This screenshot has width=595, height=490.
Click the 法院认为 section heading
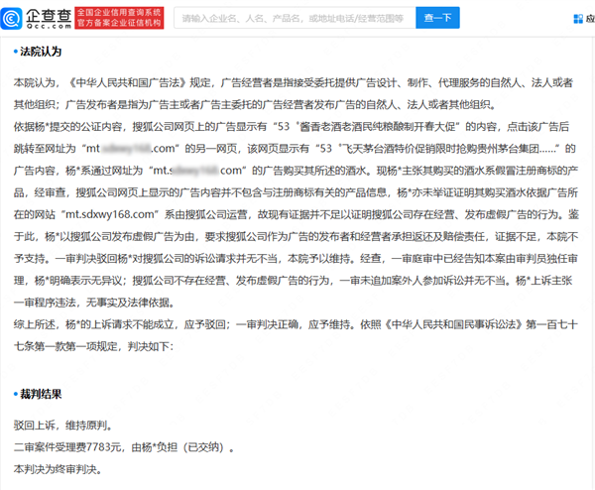[41, 52]
